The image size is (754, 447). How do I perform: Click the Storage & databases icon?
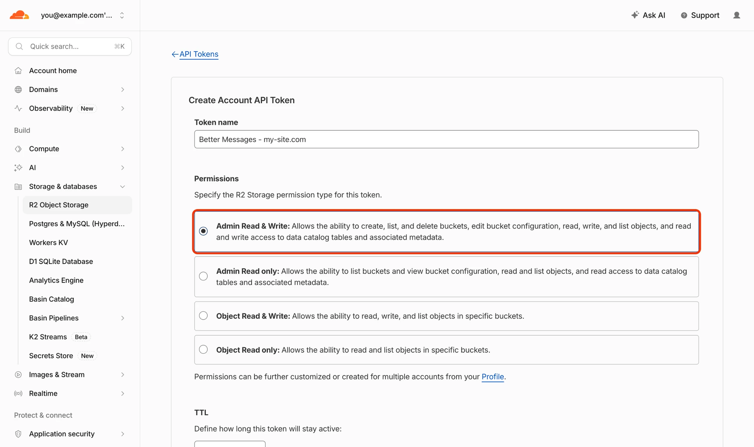18,187
